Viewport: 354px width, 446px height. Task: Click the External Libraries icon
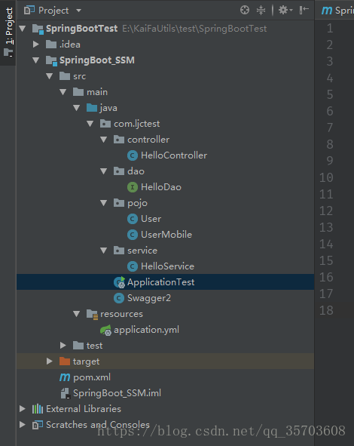coord(38,409)
